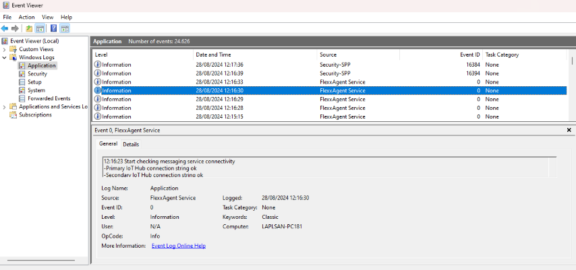Open the Event Log Online Help link
The height and width of the screenshot is (270, 576).
pos(179,246)
